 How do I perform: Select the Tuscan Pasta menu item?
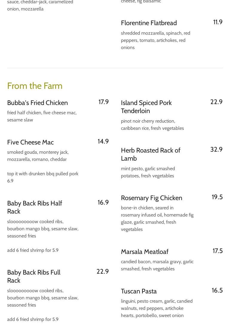(139, 291)
